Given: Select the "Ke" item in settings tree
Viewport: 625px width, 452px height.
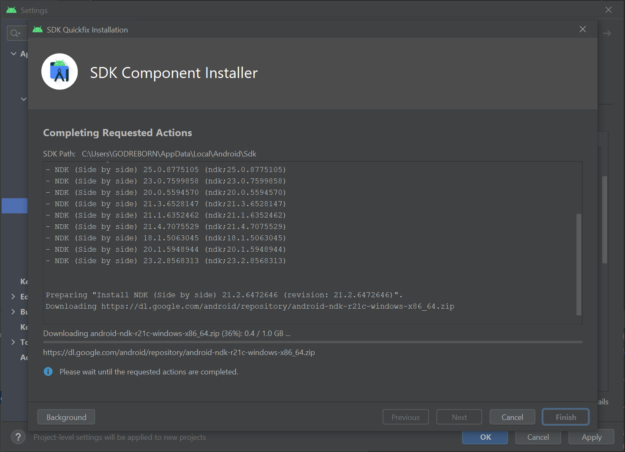Looking at the screenshot, I should click(x=24, y=281).
